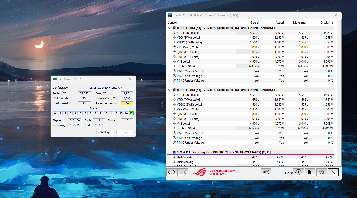Click the Remaining time 1:28:06

click(x=75, y=125)
